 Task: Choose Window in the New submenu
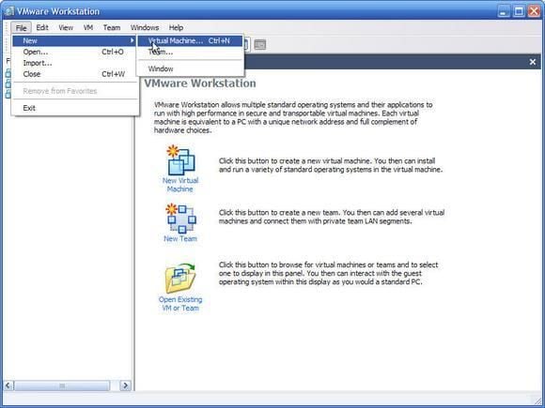[x=190, y=68]
